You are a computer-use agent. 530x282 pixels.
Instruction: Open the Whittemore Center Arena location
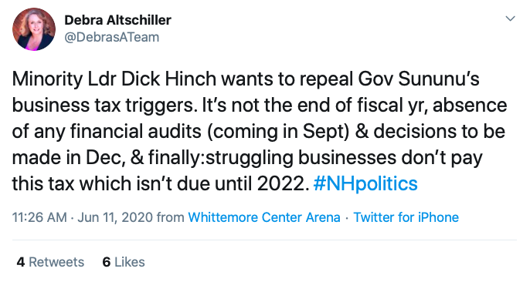click(x=264, y=217)
